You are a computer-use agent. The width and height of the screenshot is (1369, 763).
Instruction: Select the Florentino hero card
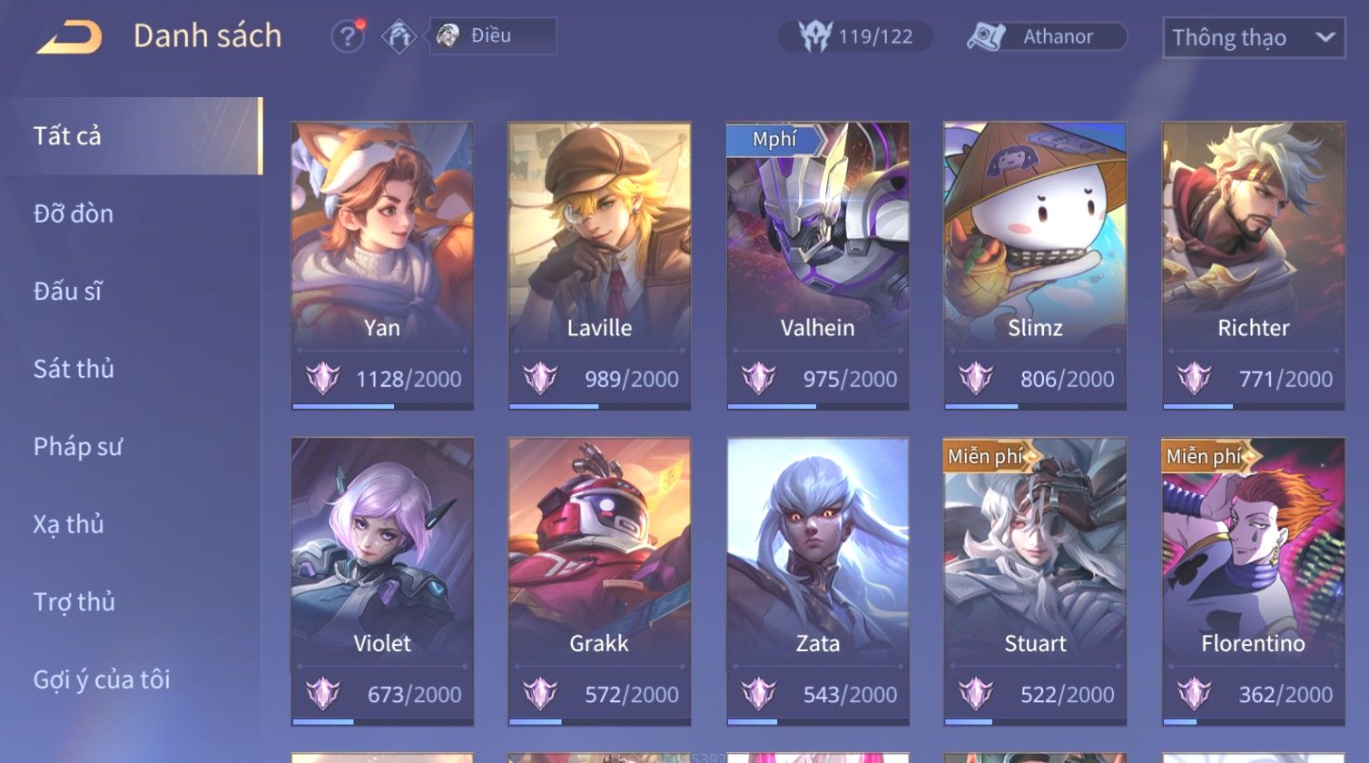[x=1254, y=581]
